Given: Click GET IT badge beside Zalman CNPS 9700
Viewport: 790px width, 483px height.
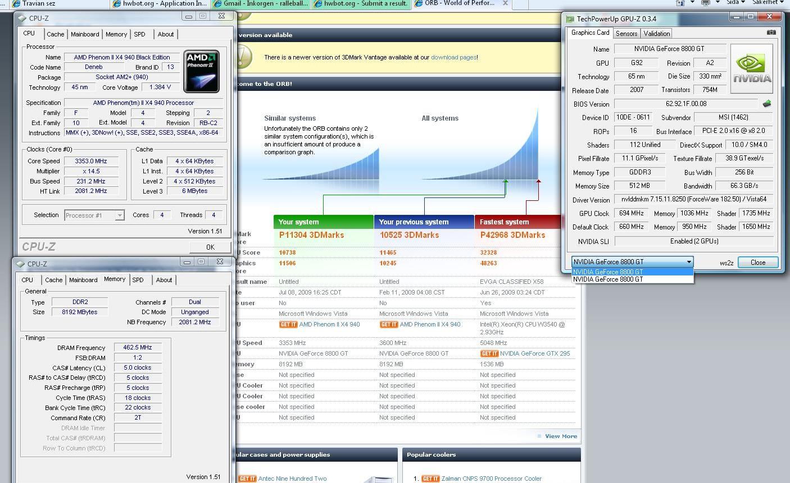Looking at the screenshot, I should click(x=430, y=479).
